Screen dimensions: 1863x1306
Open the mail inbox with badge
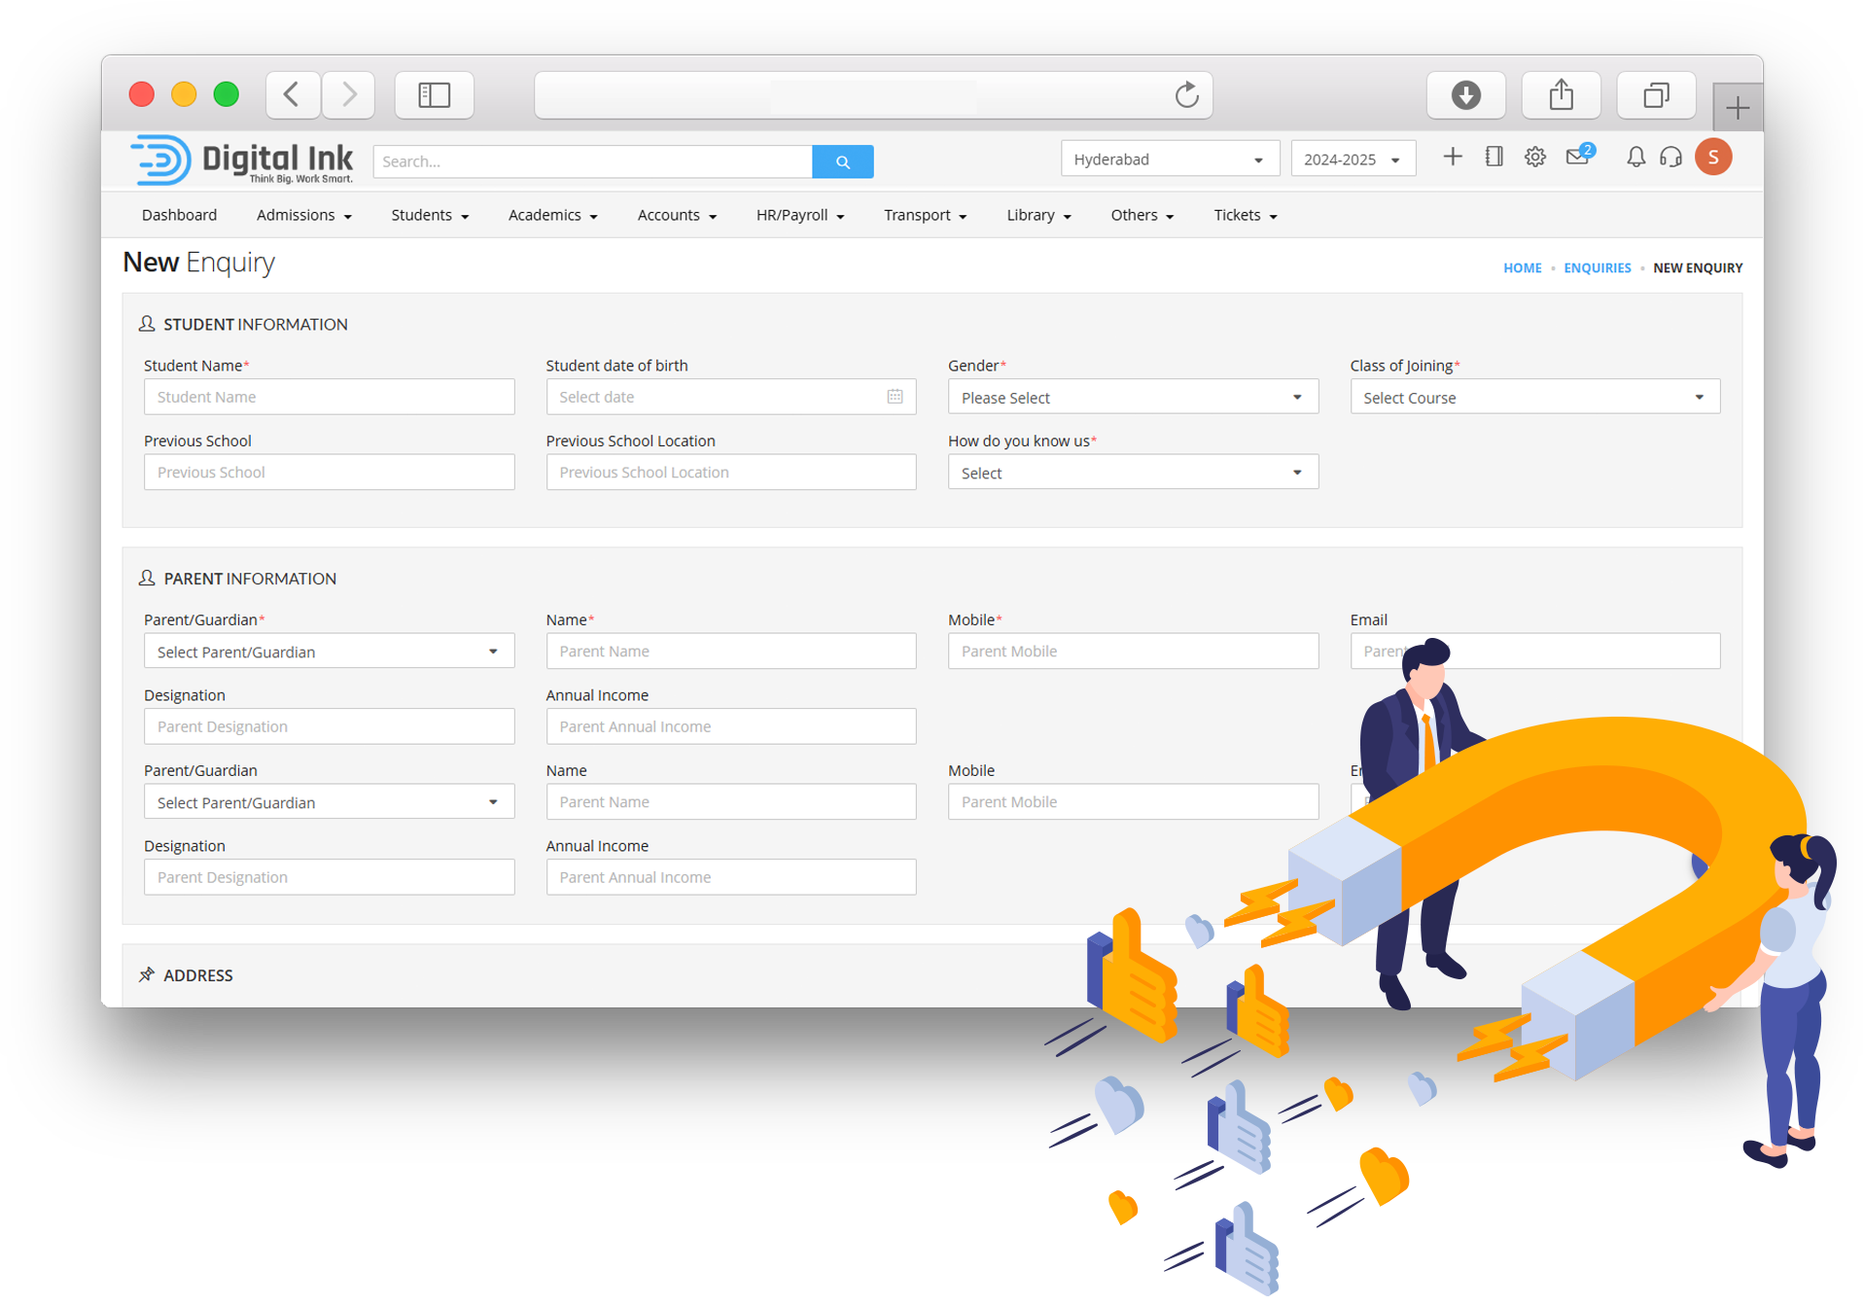[1577, 157]
